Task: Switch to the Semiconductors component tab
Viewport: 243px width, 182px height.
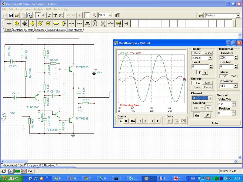Action: (x=56, y=30)
